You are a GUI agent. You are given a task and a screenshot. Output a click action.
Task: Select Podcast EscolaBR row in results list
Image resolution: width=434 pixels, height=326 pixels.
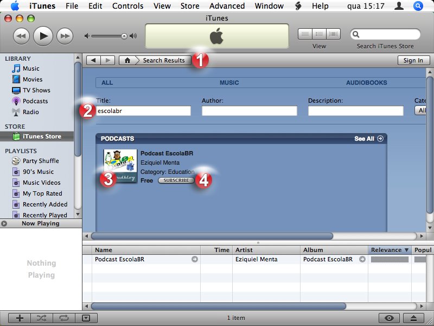[x=254, y=260]
